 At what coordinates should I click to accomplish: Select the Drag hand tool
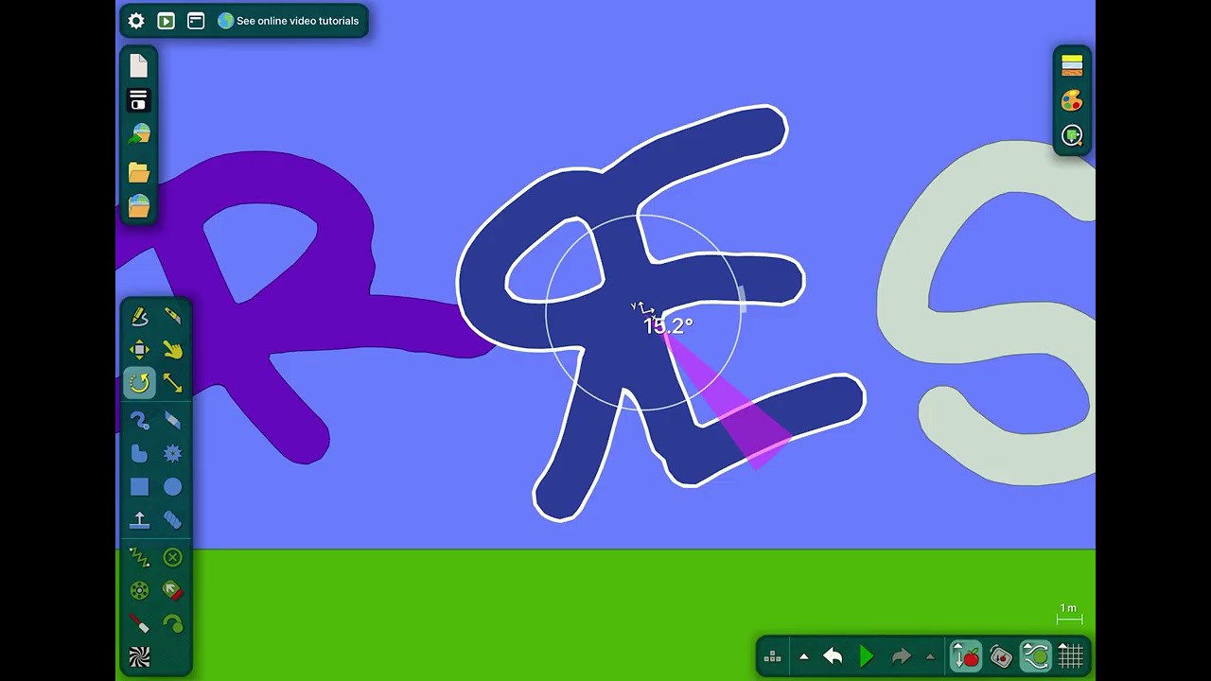172,350
